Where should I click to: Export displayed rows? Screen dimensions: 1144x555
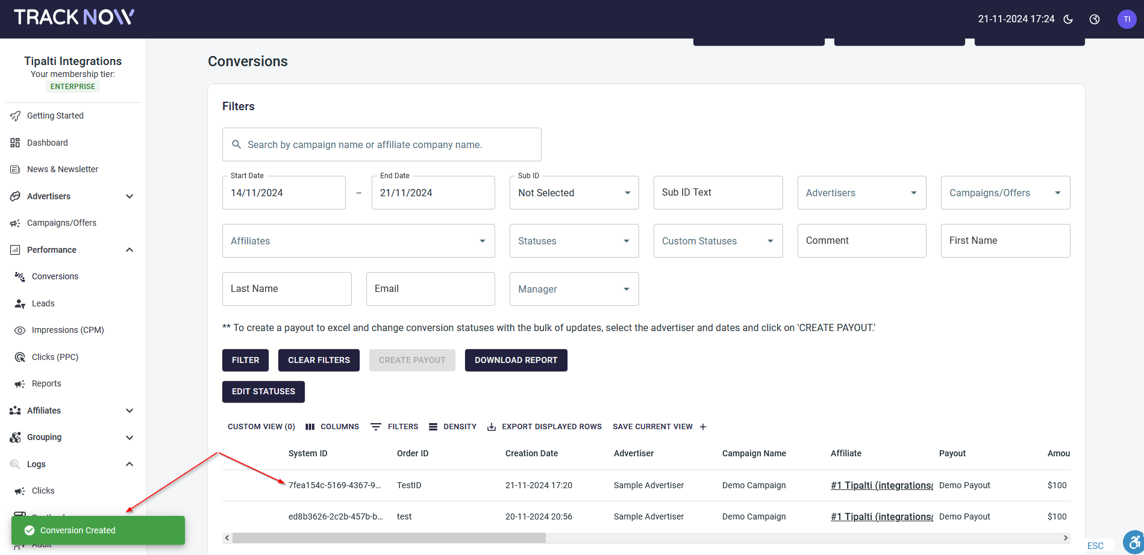click(544, 427)
